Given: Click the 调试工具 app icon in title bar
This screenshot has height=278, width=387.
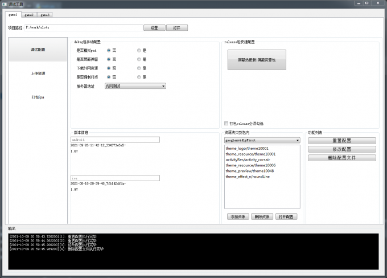Looking at the screenshot, I should pos(5,4).
